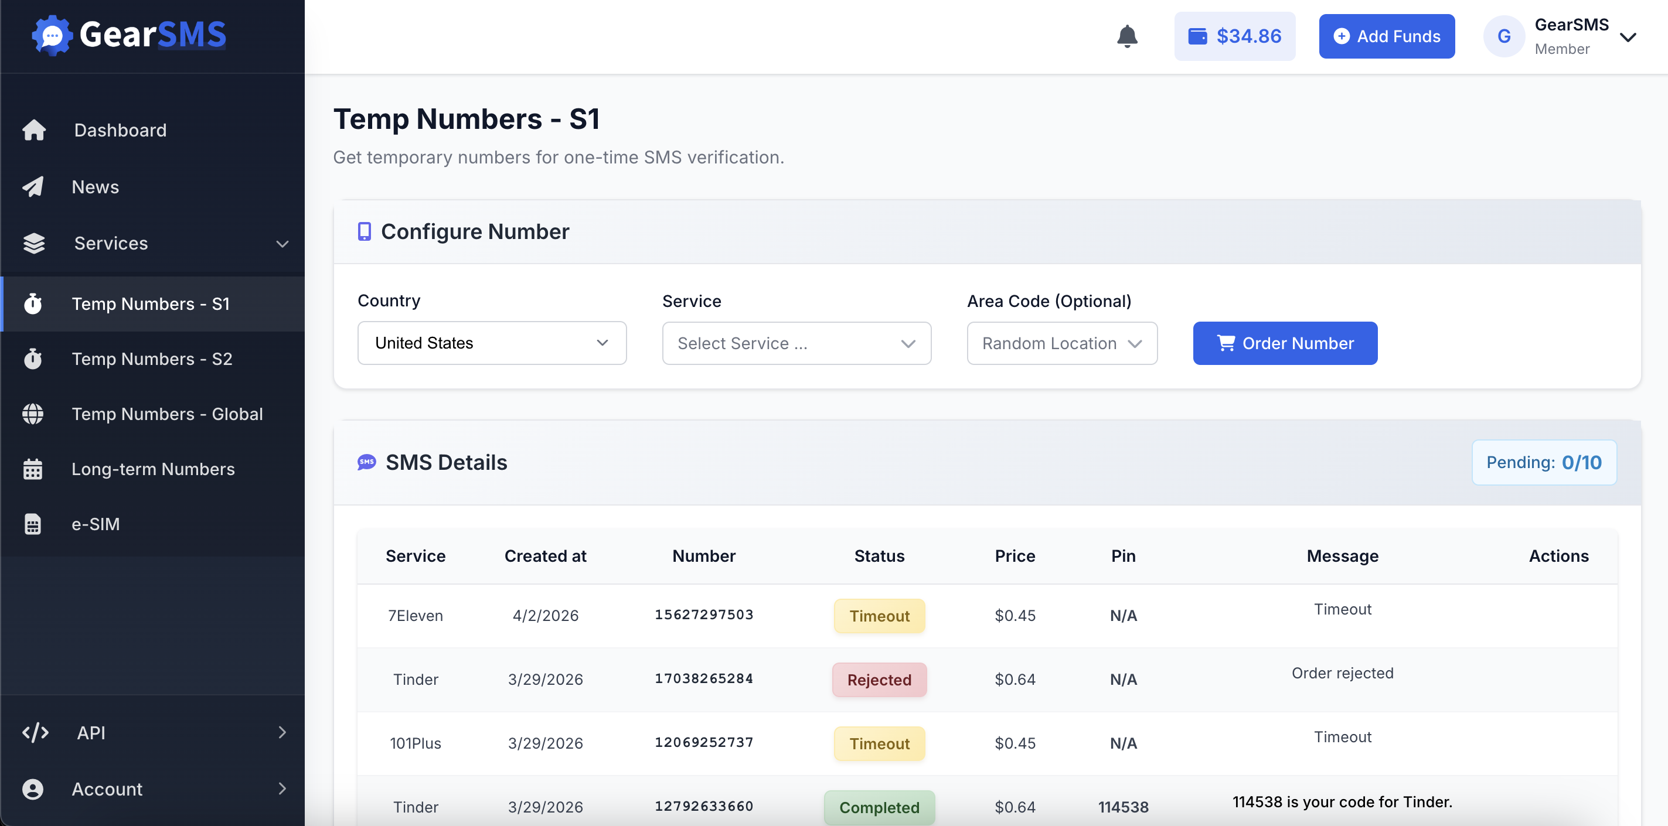1668x826 pixels.
Task: Click the globe icon for Temp Numbers Global
Action: pyautogui.click(x=33, y=414)
